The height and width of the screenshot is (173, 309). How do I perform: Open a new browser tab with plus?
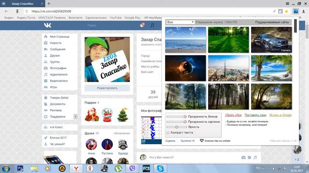tap(49, 3)
